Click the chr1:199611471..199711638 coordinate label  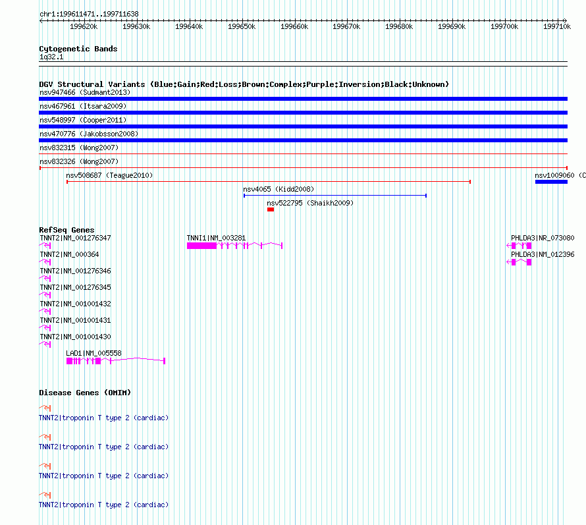[89, 14]
